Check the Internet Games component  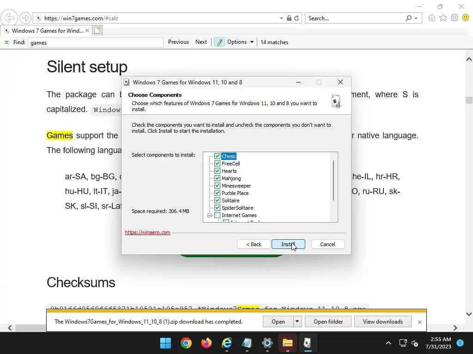(x=217, y=215)
